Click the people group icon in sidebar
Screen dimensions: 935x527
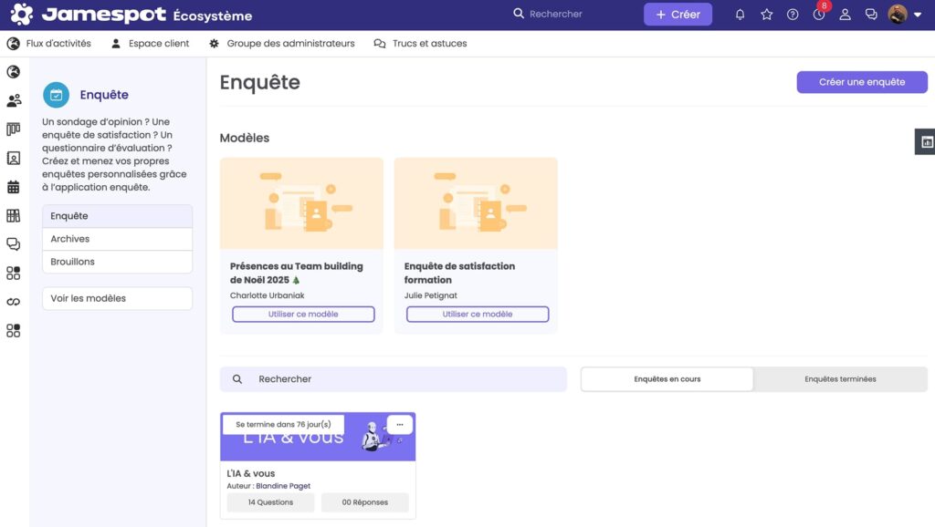pos(14,100)
